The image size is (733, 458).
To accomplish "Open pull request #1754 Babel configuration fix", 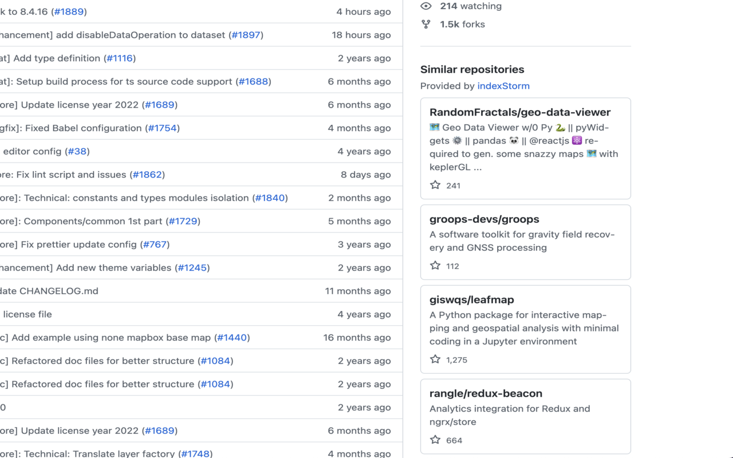I will pos(163,128).
